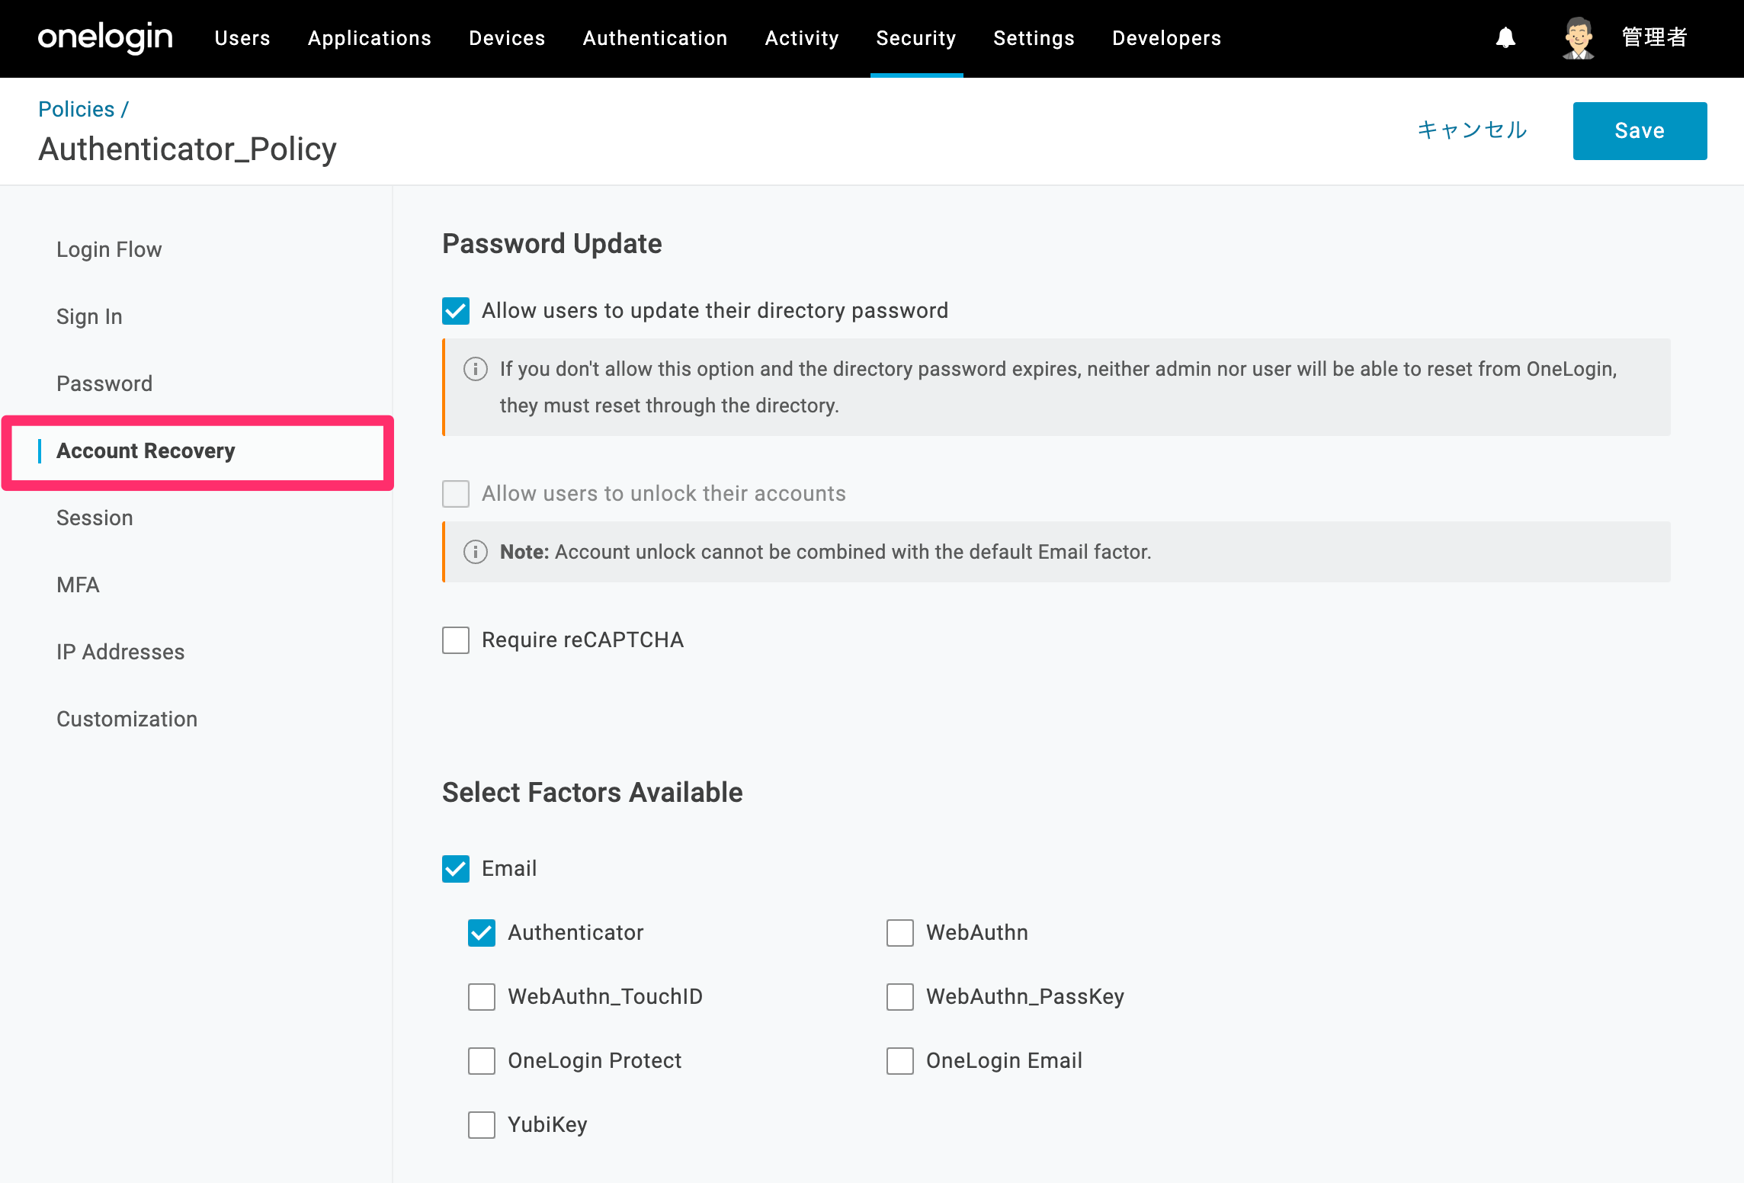Enable the WebAuthn_PassKey factor
This screenshot has height=1183, width=1744.
tap(900, 997)
